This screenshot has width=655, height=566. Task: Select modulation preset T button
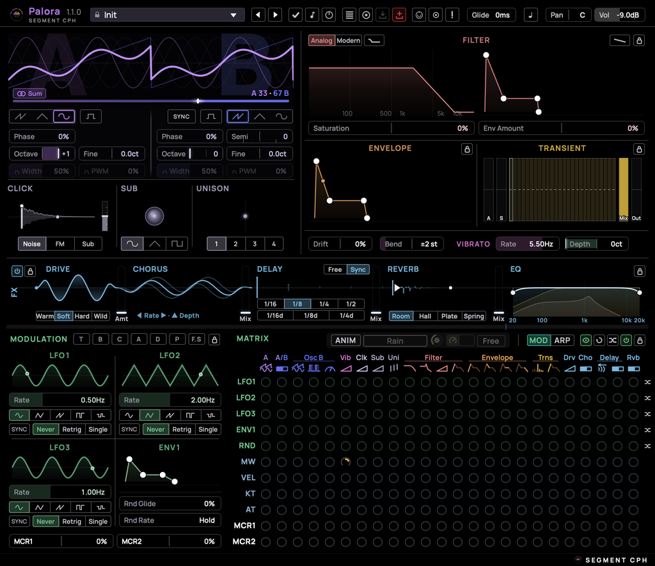point(81,339)
